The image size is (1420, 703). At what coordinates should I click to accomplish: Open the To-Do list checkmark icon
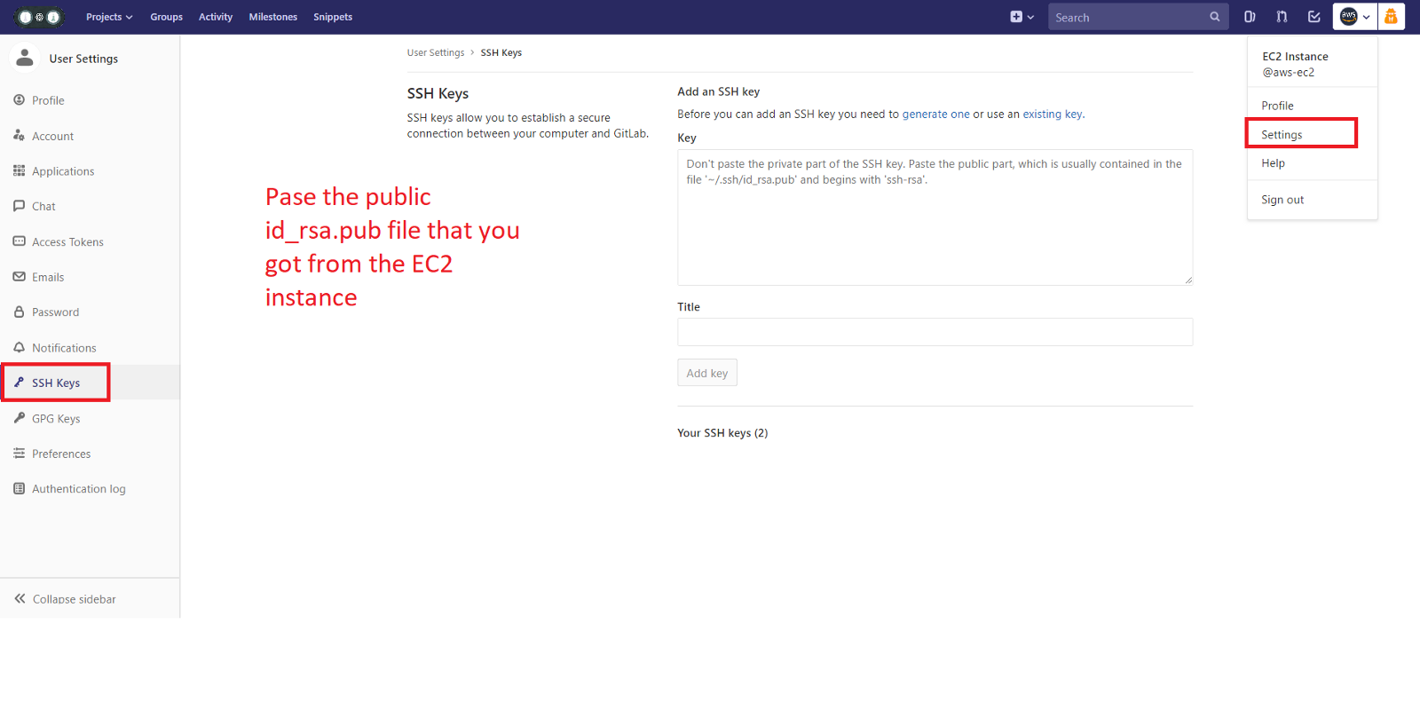[1314, 17]
